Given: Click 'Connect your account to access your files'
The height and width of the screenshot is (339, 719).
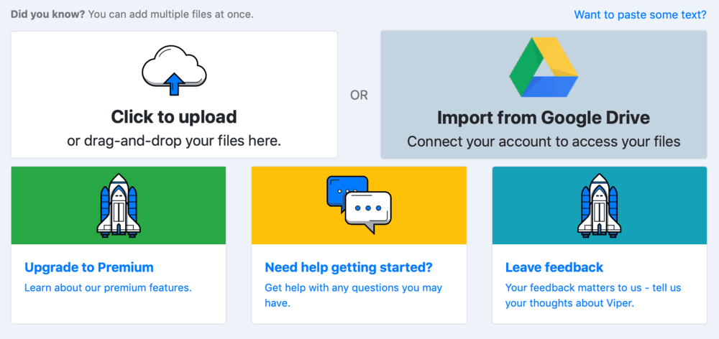Looking at the screenshot, I should (x=544, y=141).
